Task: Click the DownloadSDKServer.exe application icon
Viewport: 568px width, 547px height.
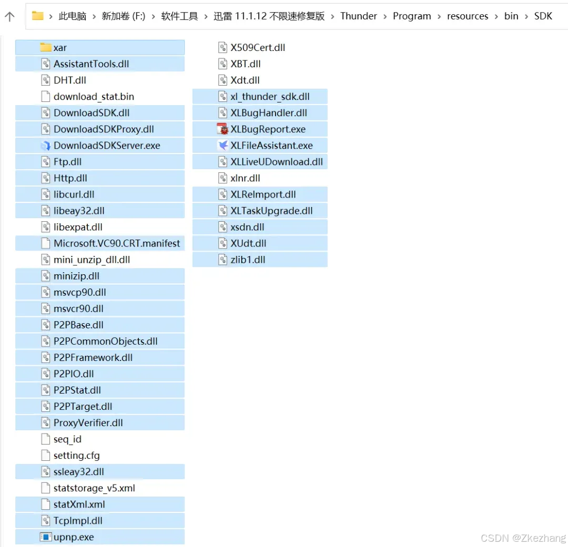Action: [x=46, y=146]
